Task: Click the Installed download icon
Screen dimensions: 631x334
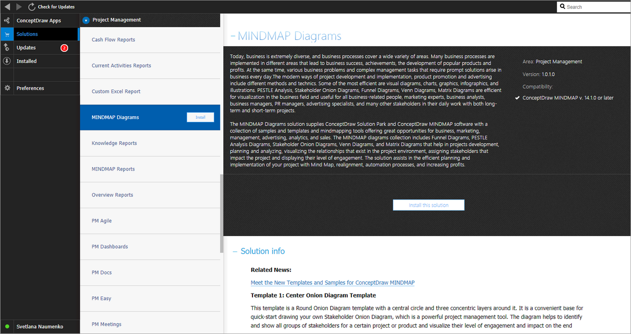Action: pos(7,61)
